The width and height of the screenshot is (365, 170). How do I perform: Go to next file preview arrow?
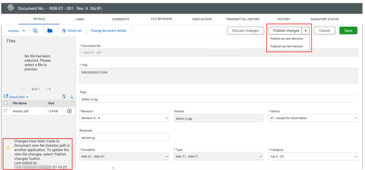49,89
